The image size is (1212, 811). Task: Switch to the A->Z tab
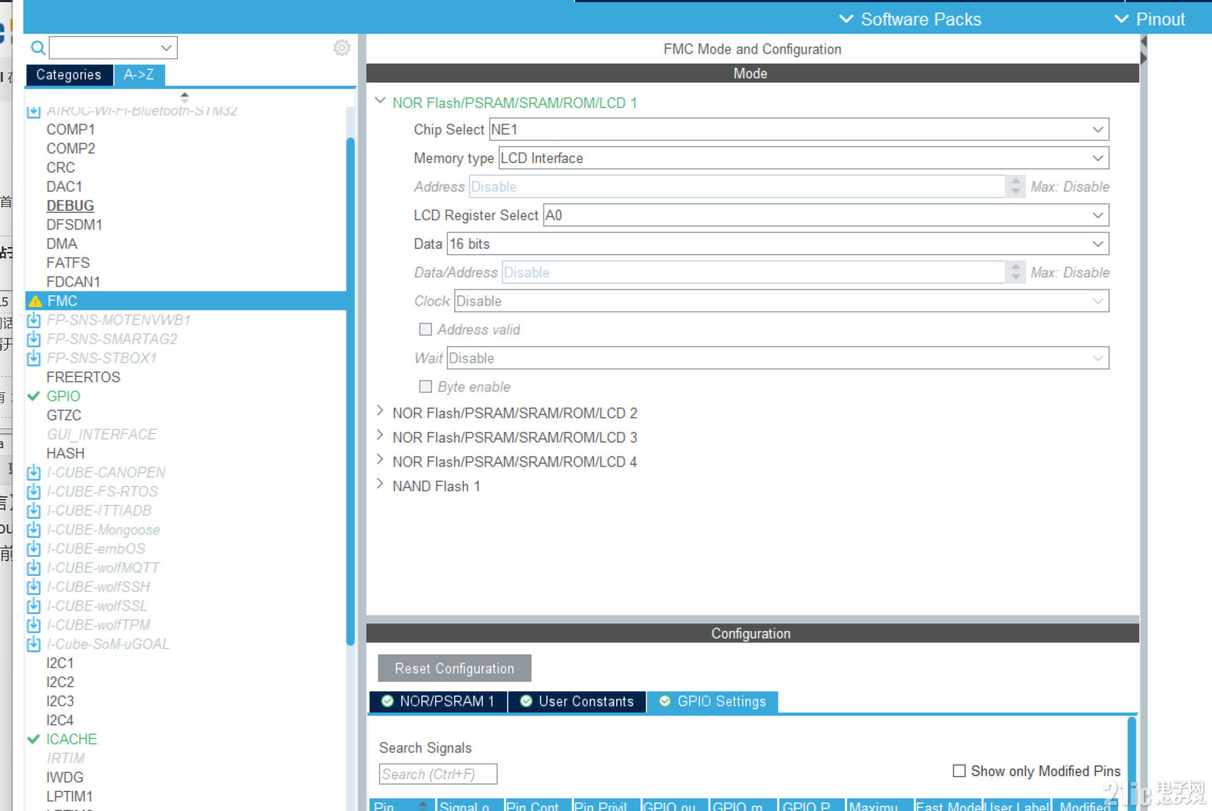139,75
